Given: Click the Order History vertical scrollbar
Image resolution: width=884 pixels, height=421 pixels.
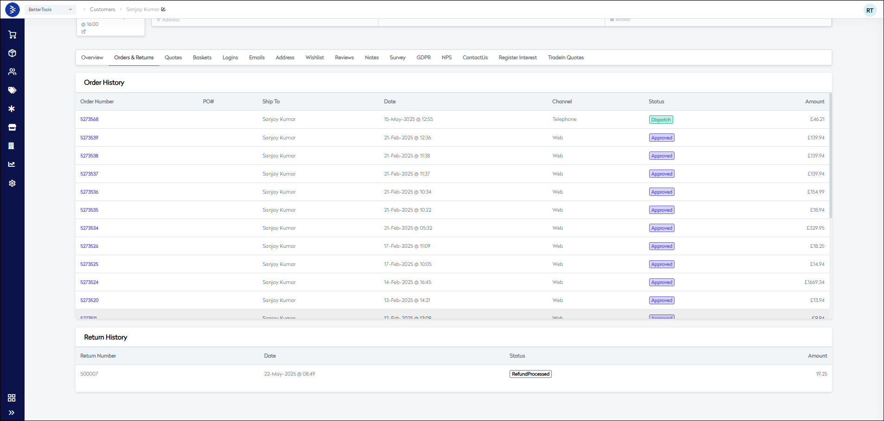Looking at the screenshot, I should coord(830,155).
